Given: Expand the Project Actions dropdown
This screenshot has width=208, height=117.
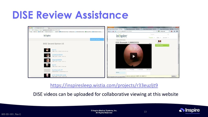Looking at the screenshot, I should click(x=97, y=40).
